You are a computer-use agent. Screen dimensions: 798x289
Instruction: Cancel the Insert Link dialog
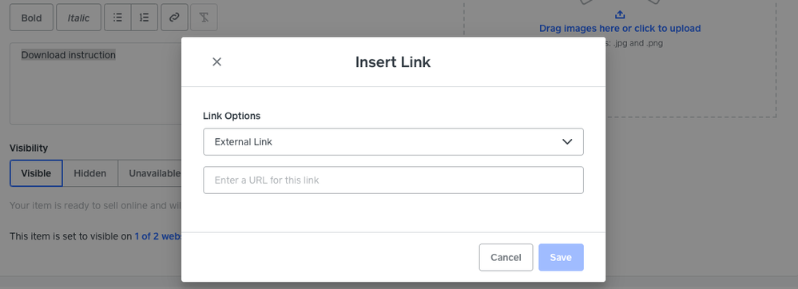pos(506,257)
